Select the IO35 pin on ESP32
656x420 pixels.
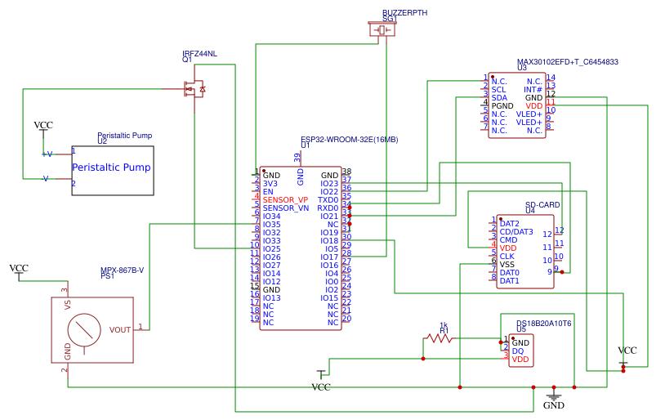point(271,224)
